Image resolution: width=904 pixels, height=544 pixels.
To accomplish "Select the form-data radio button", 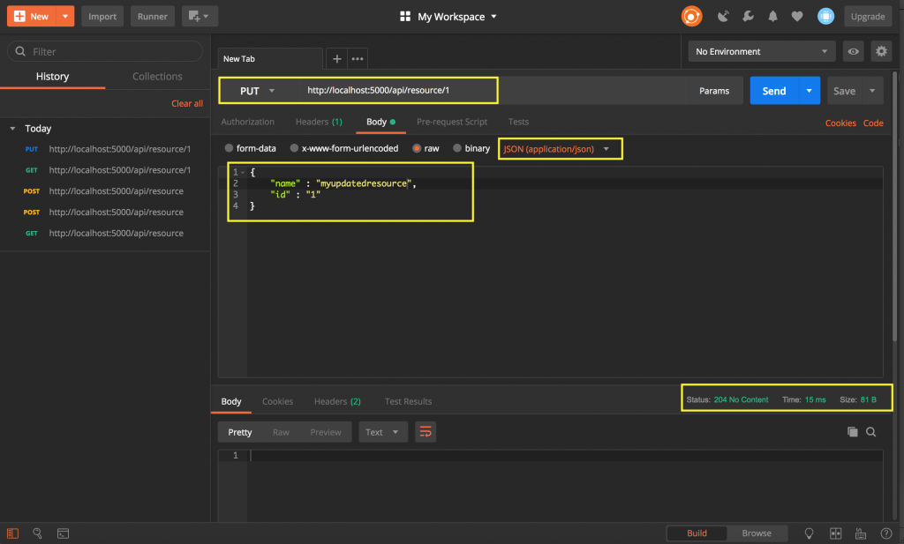I will coord(230,149).
